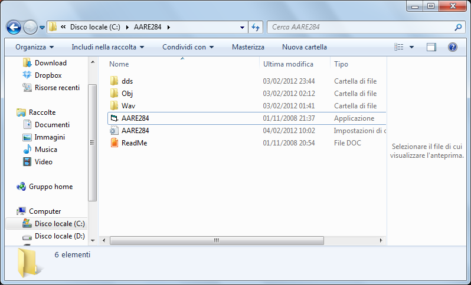Click navigation pane scroll up arrow

(93, 62)
